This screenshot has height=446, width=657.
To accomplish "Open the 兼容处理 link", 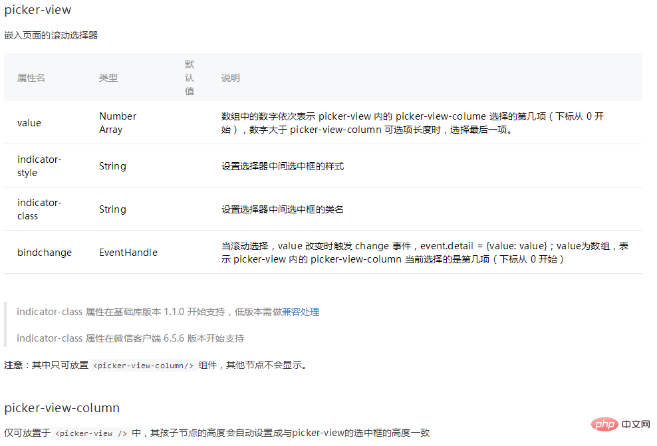I will pos(303,312).
